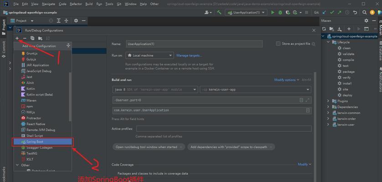Click the green Run button in toolbar

[273, 12]
